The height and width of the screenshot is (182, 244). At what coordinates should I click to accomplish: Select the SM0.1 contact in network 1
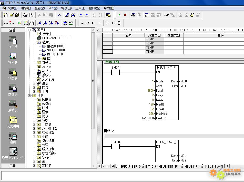pos(115,72)
